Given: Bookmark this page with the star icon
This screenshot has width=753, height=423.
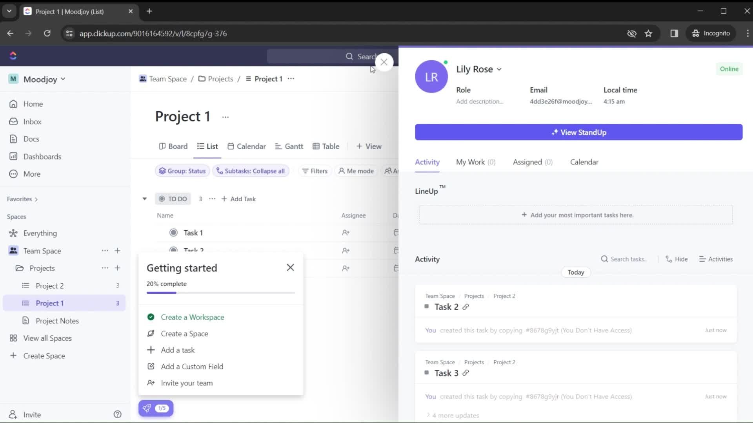Looking at the screenshot, I should [x=648, y=34].
